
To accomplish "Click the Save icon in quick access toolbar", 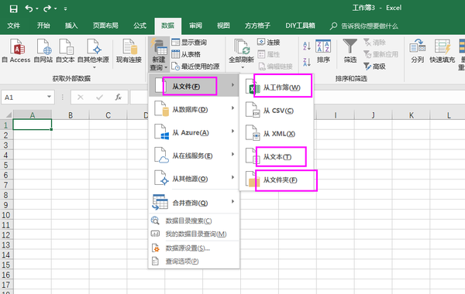I will pyautogui.click(x=13, y=9).
